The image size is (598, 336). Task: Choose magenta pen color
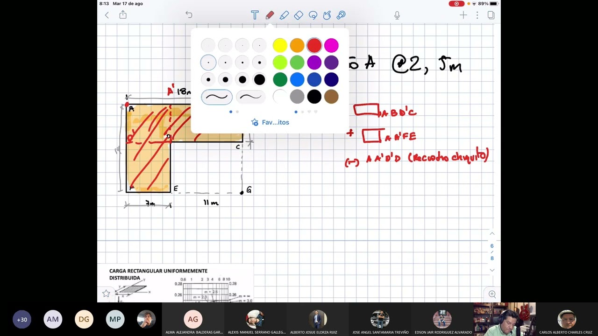pyautogui.click(x=331, y=45)
